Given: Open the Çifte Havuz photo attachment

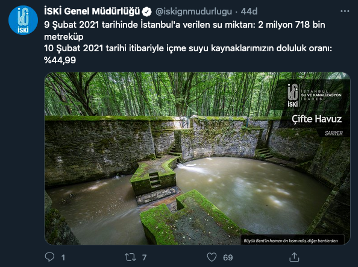Looking at the screenshot, I should pos(197,159).
